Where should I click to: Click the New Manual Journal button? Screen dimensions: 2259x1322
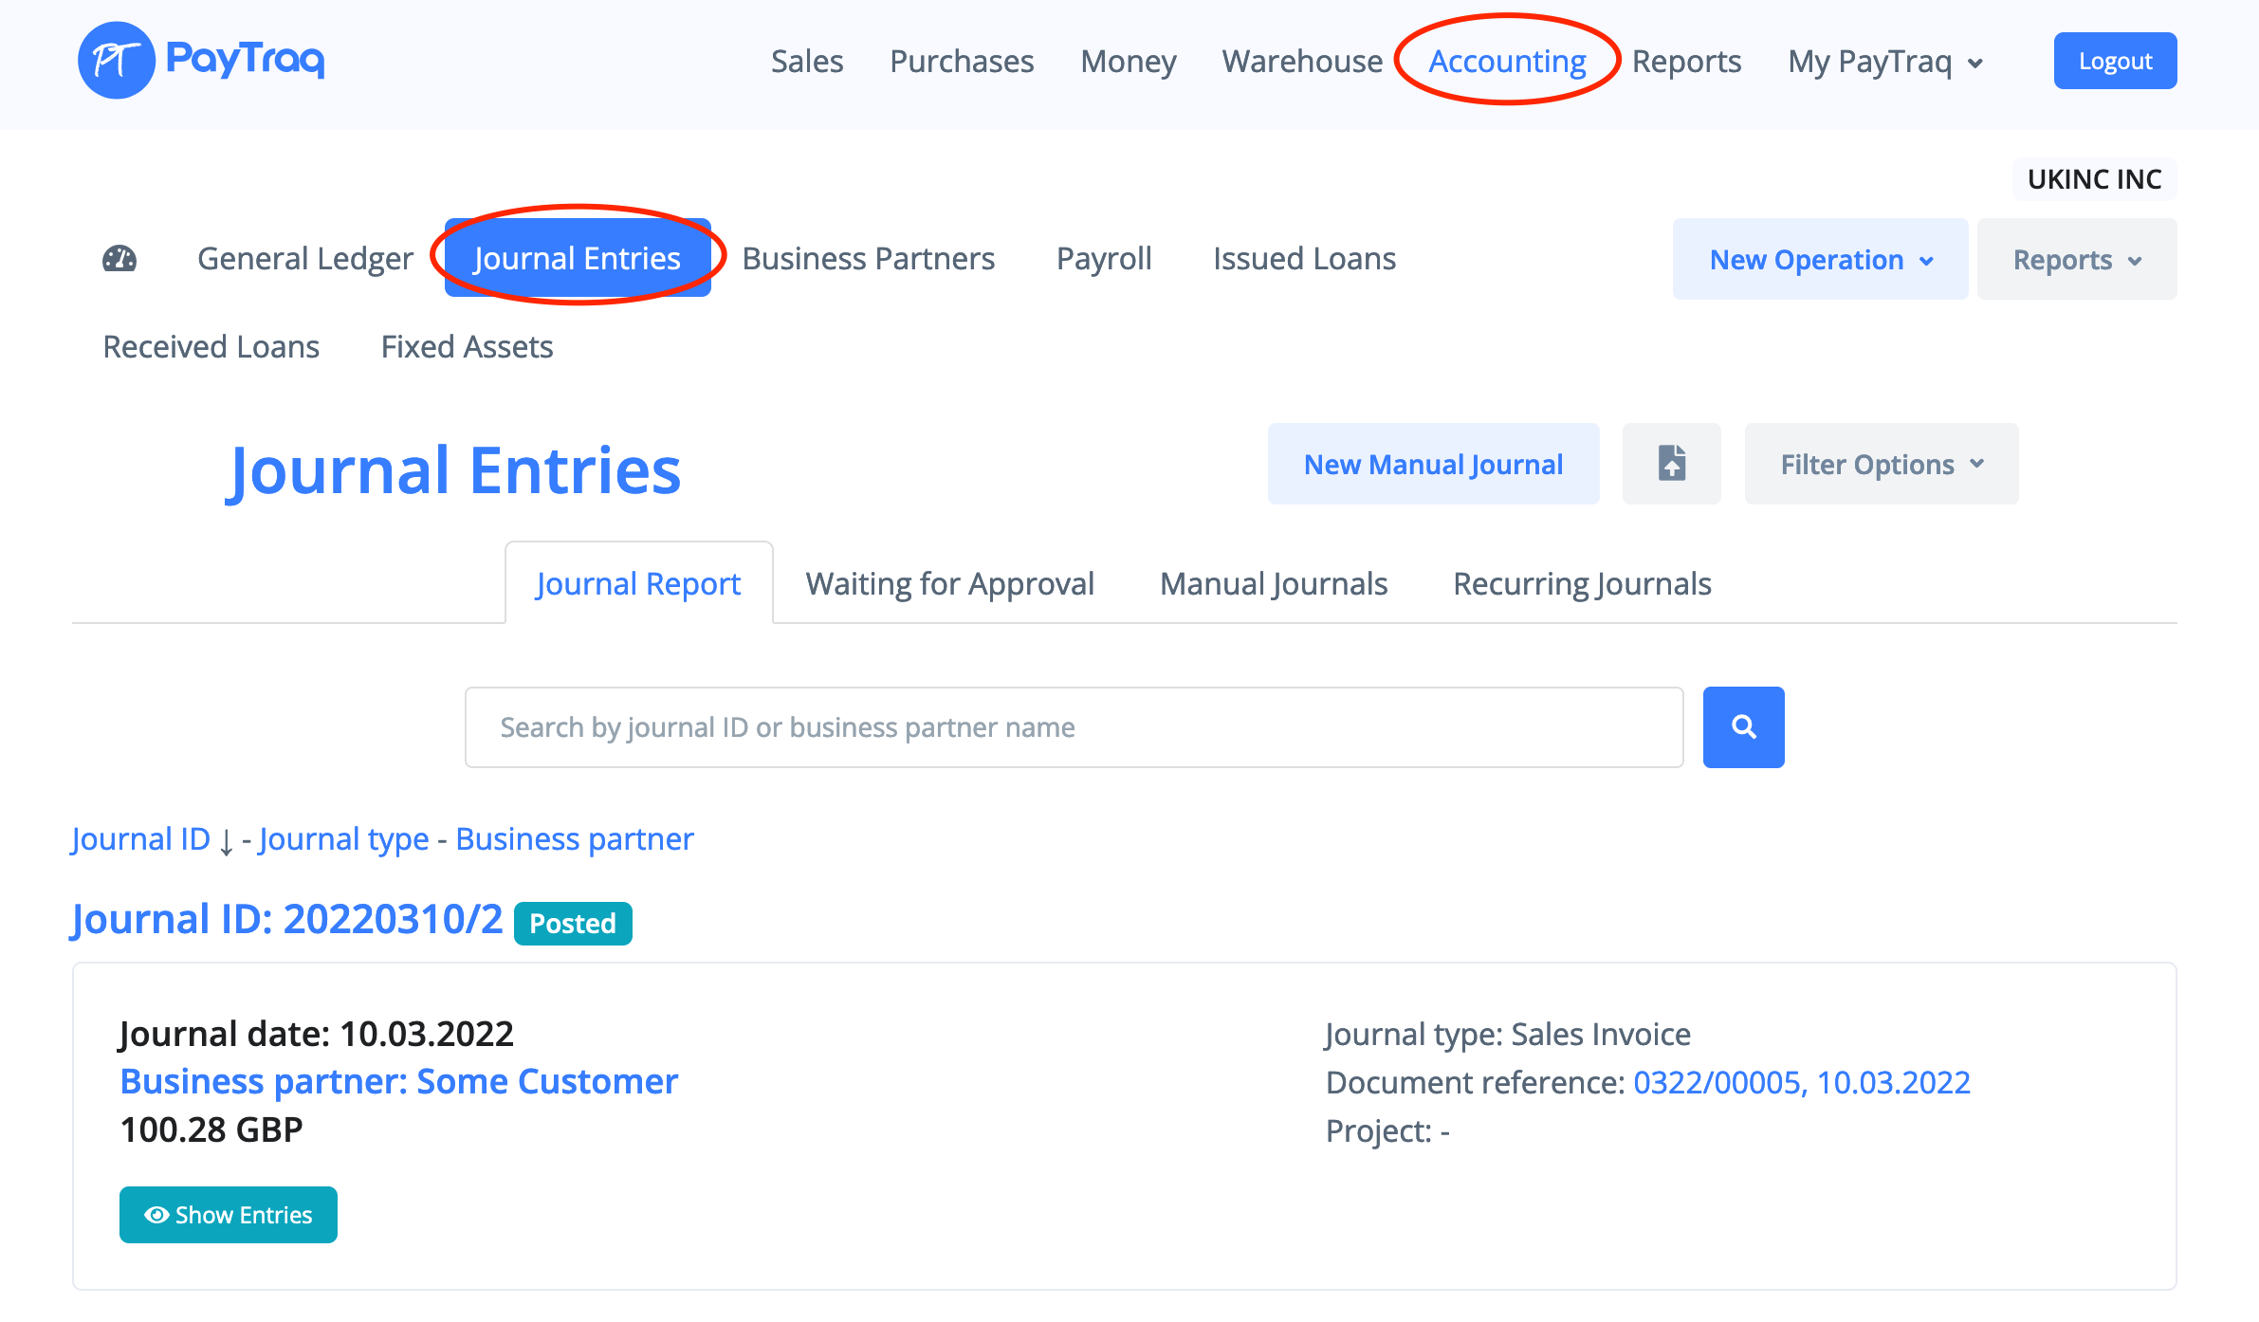pyautogui.click(x=1432, y=465)
